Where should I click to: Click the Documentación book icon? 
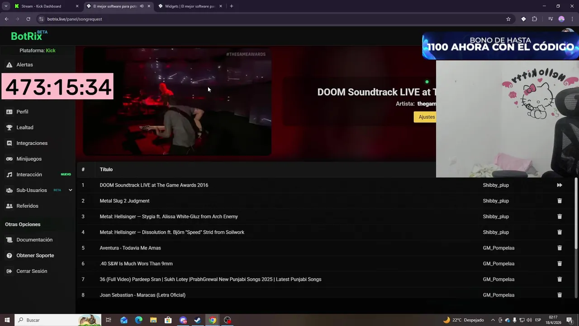point(9,240)
